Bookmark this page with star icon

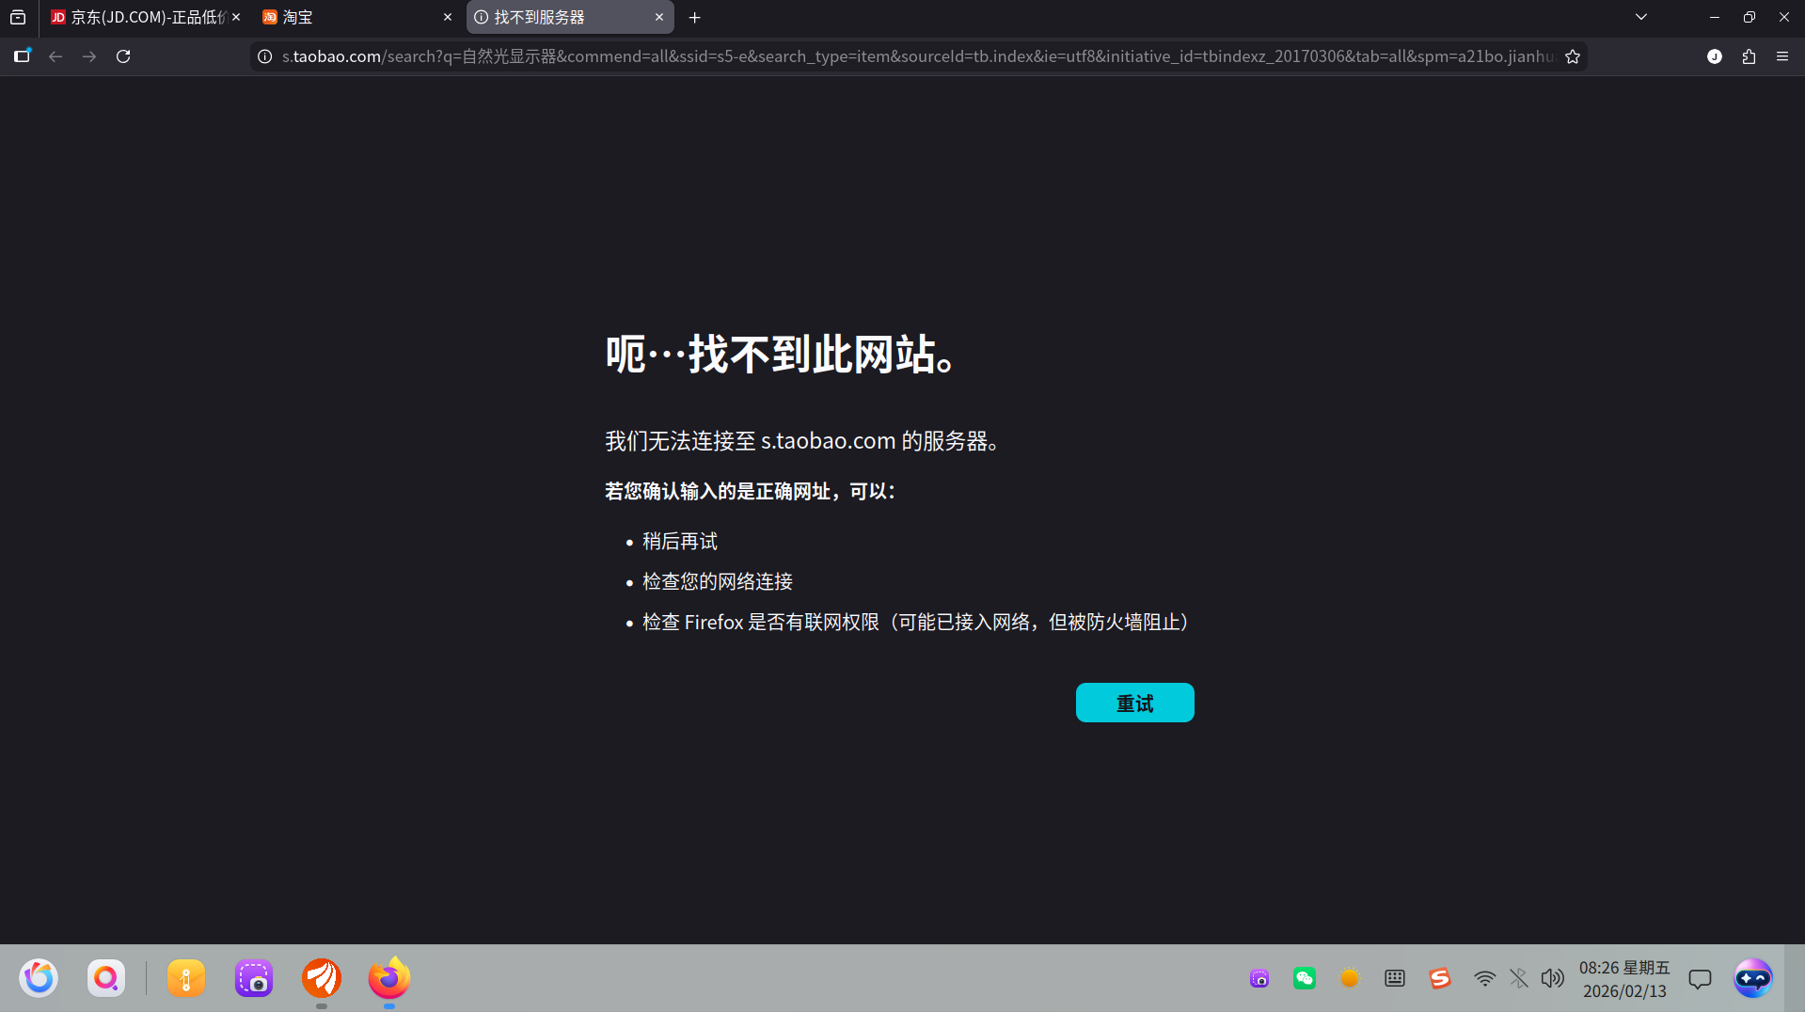pyautogui.click(x=1572, y=56)
